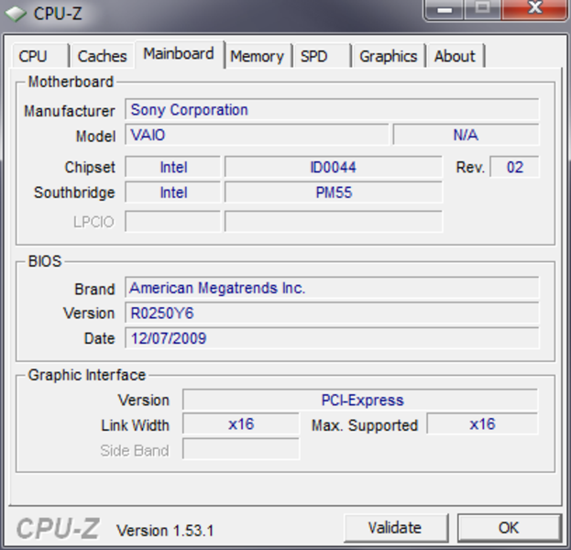Open the SPD tab

pos(322,56)
